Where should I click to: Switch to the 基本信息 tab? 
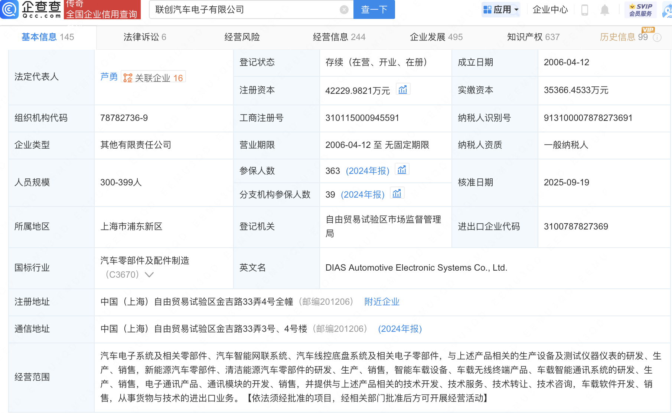pos(48,37)
